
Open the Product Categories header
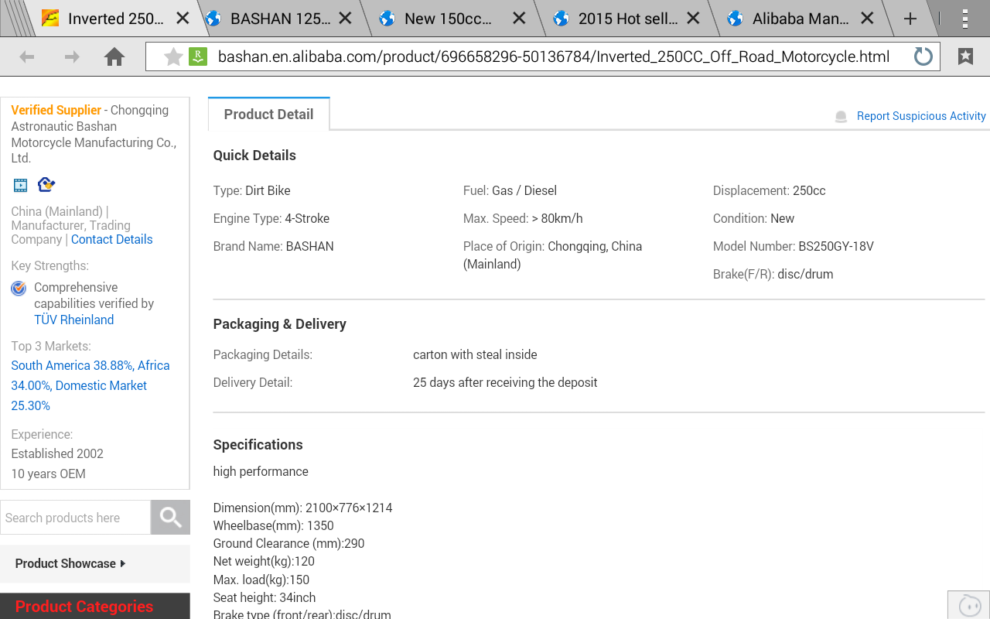84,607
